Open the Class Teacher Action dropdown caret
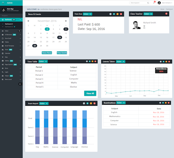174x158 pixels. pyautogui.click(x=151, y=14)
